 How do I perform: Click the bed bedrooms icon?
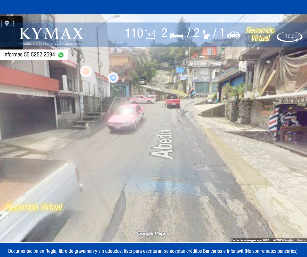pyautogui.click(x=176, y=35)
